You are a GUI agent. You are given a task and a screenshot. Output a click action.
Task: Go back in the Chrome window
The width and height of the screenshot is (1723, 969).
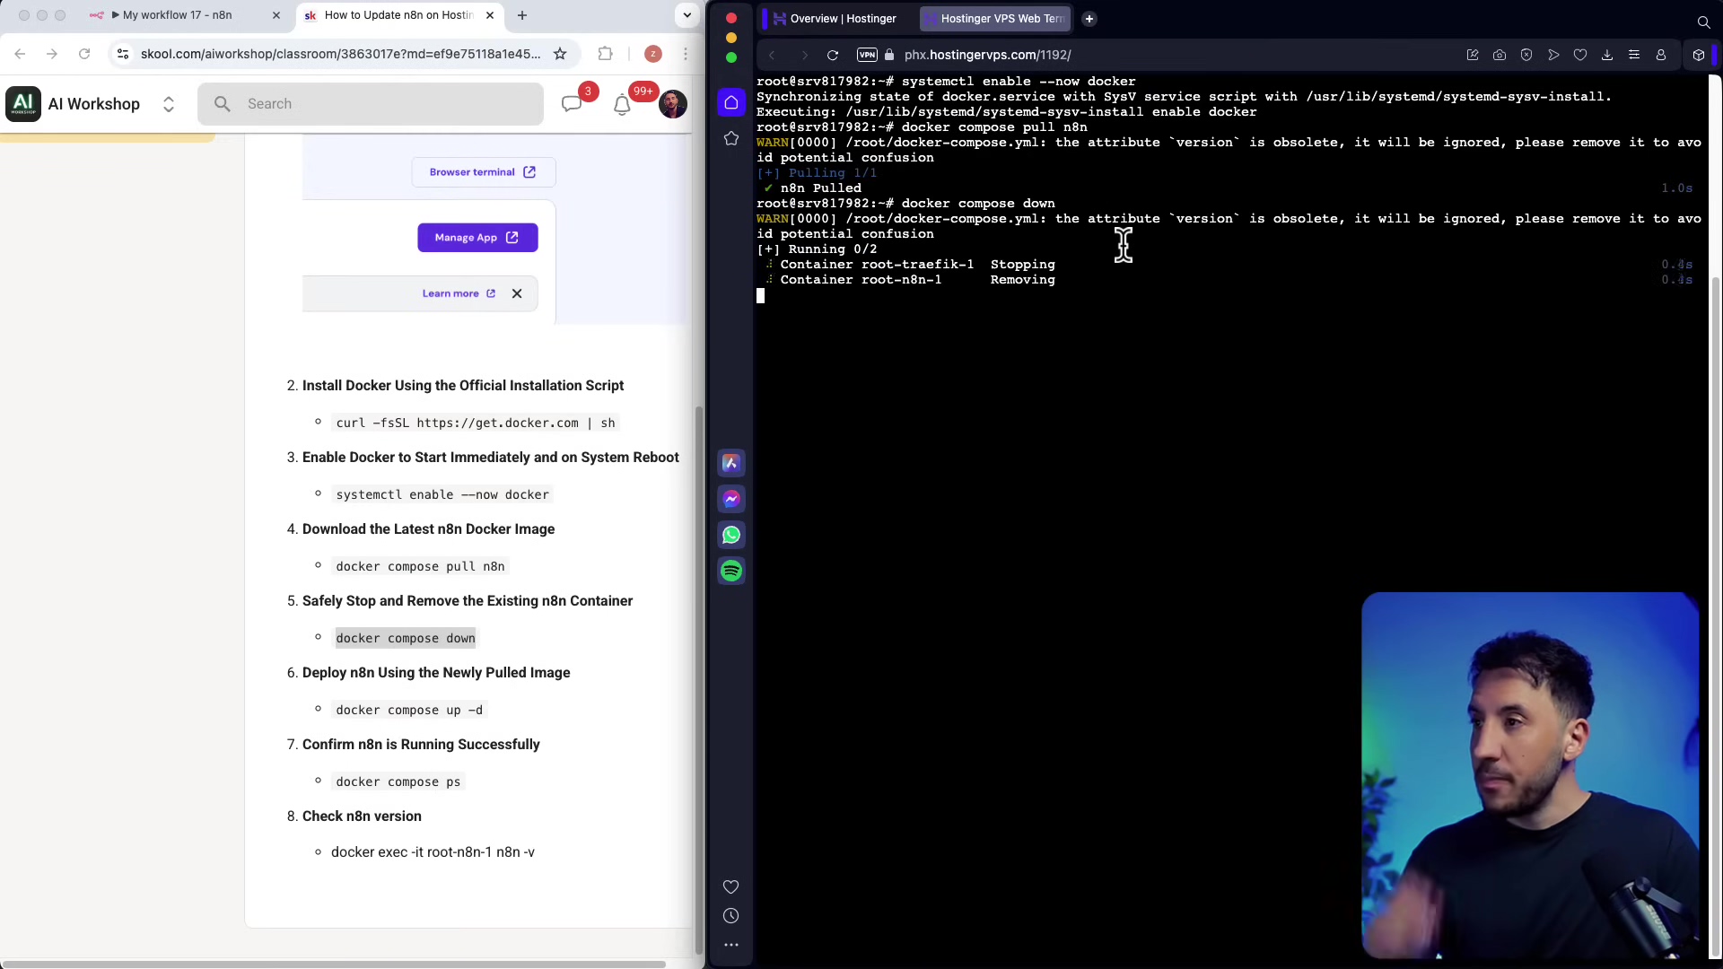tap(20, 54)
